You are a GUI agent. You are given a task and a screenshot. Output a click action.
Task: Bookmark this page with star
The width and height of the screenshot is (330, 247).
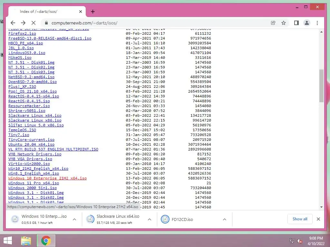pyautogui.click(x=284, y=23)
